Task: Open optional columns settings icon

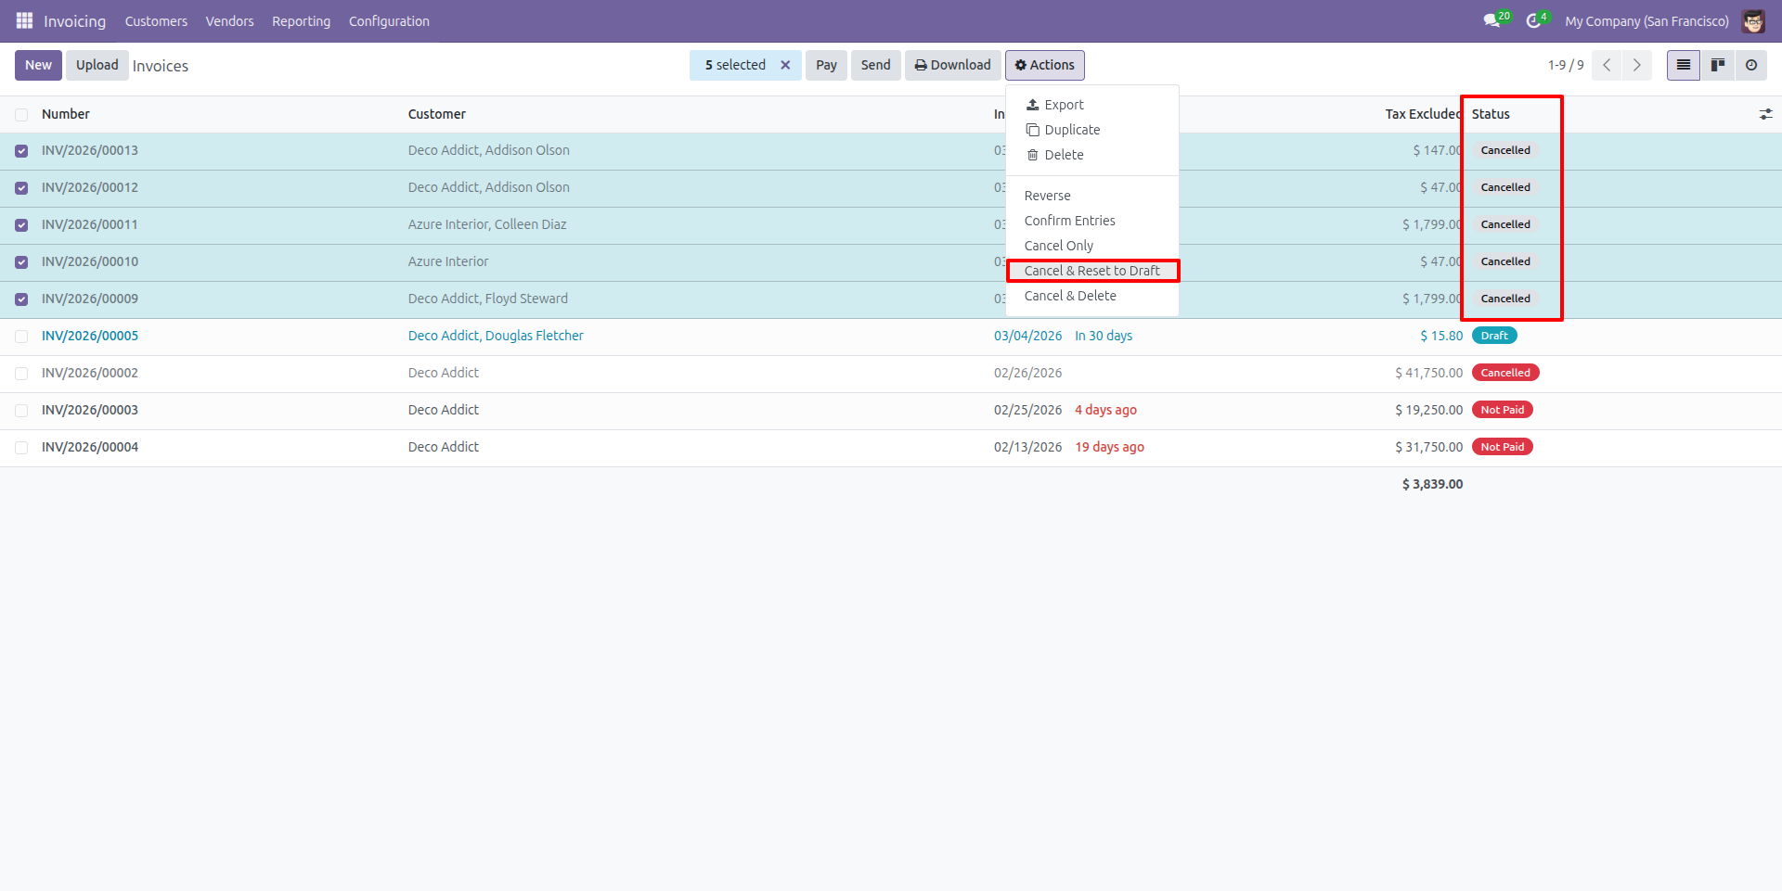Action: (1765, 114)
